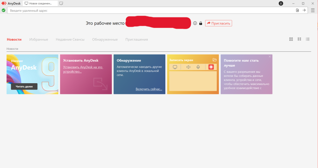The image size is (318, 168).
Task: Click the connect arrow in address bar
Action: pyautogui.click(x=304, y=10)
